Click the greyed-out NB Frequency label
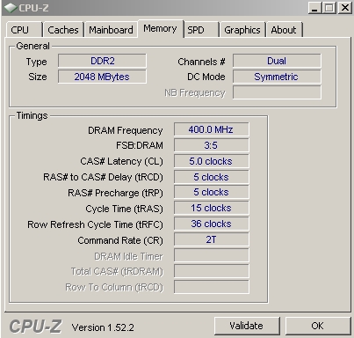 click(195, 93)
